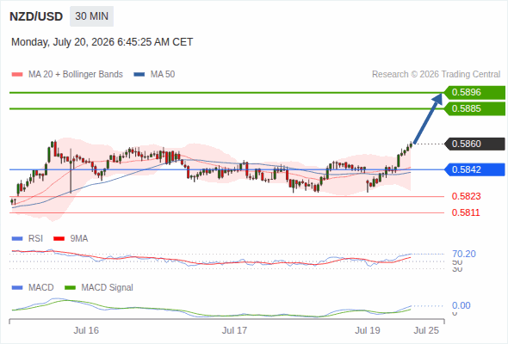Click the Jul 19 date axis marker
This screenshot has height=344, width=508.
coord(368,330)
